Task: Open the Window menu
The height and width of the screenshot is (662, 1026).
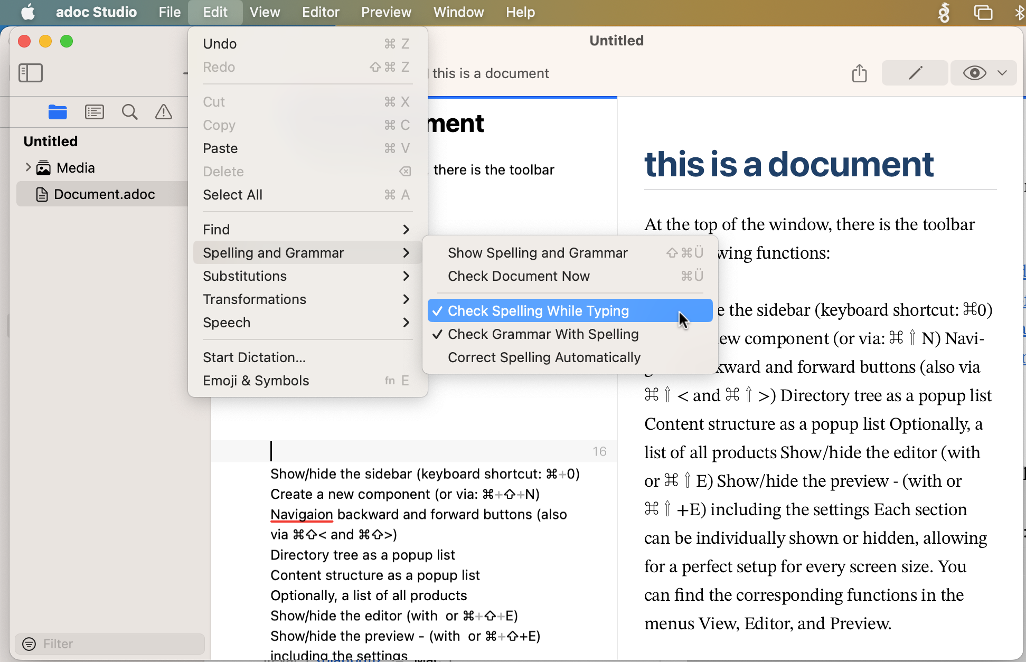Action: 458,12
